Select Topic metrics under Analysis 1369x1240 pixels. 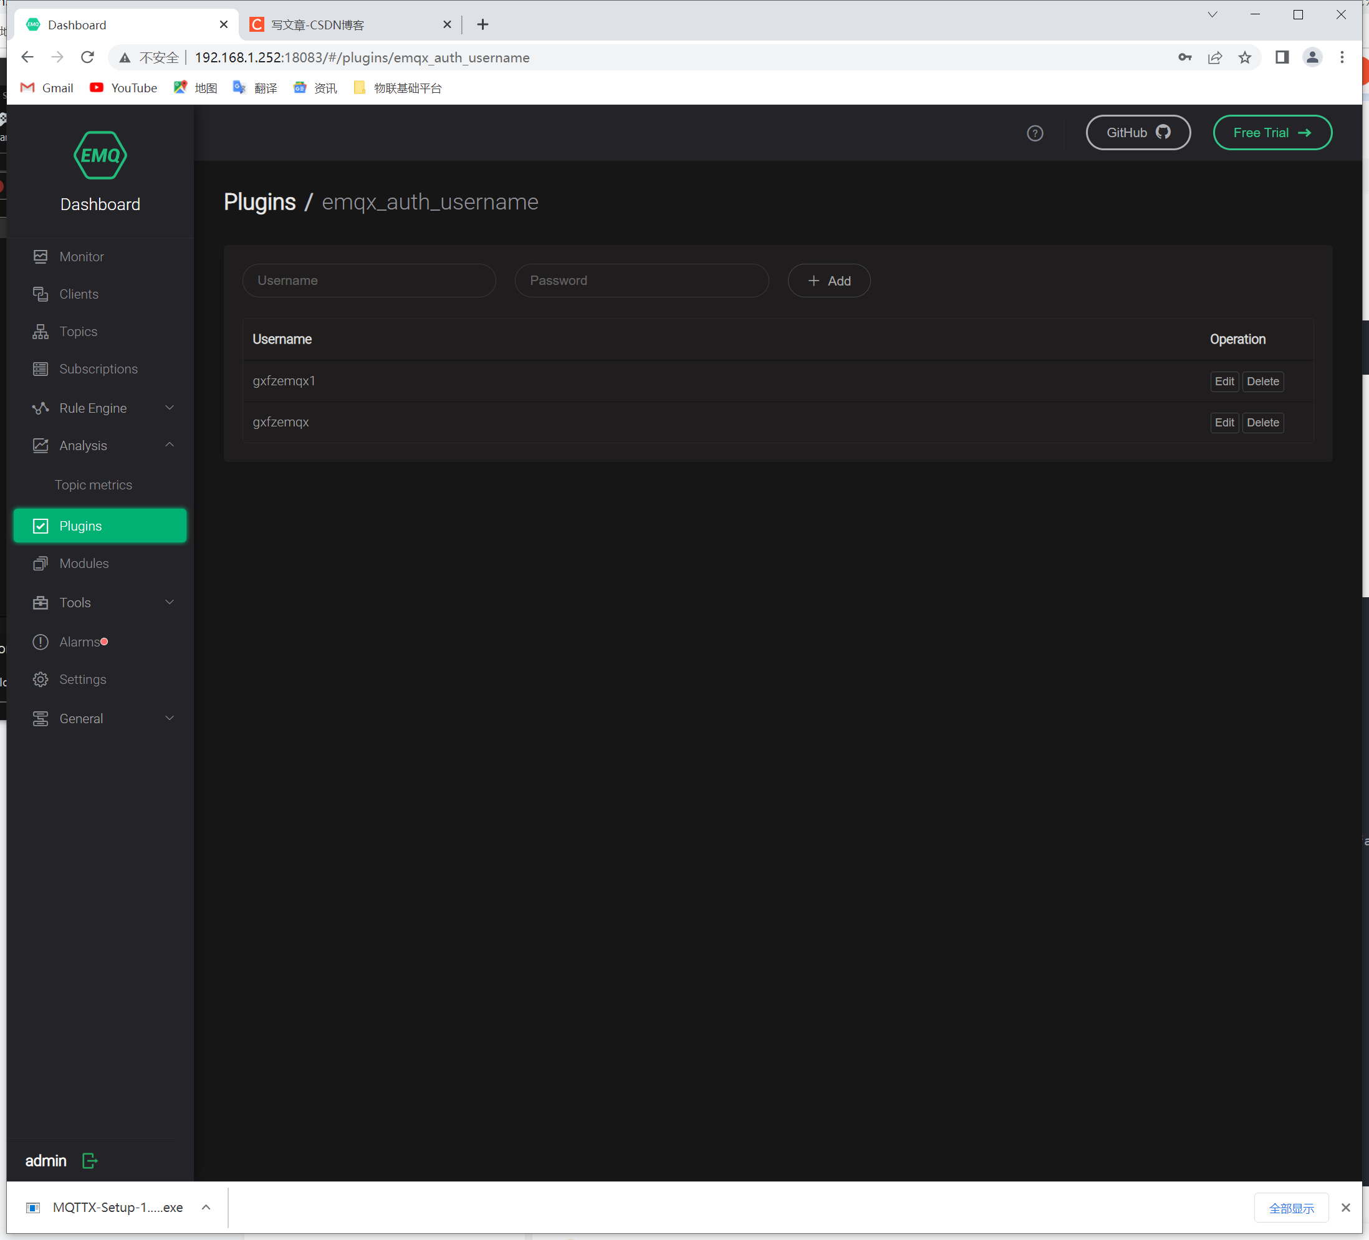tap(93, 484)
